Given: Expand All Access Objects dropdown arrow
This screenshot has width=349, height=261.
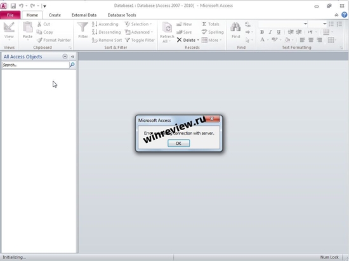Looking at the screenshot, I should (65, 57).
